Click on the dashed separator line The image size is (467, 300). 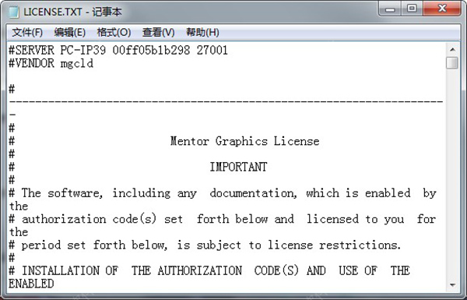point(226,102)
